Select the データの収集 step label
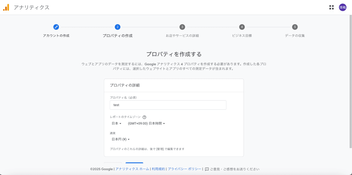 [295, 36]
